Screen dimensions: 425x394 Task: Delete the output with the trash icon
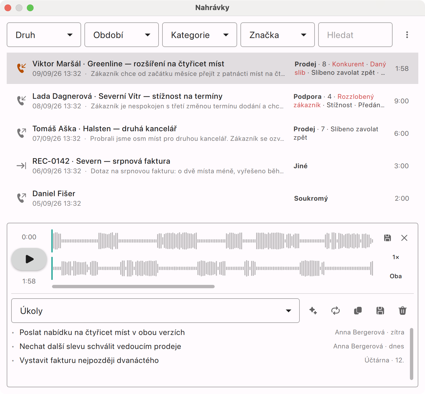coord(403,311)
